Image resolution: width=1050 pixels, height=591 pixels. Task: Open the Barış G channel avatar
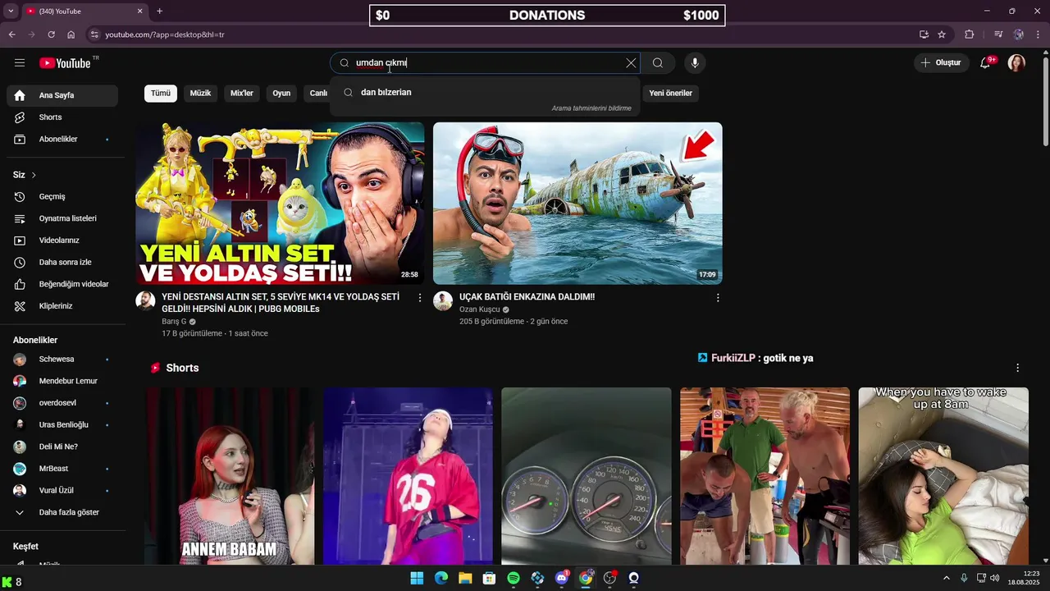[x=145, y=300]
